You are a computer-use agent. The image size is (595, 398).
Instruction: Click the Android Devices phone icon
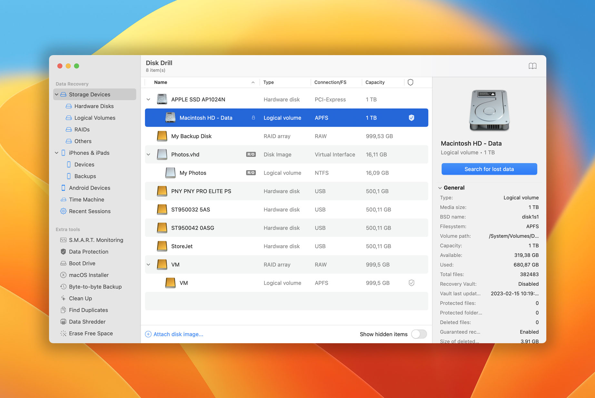[63, 188]
